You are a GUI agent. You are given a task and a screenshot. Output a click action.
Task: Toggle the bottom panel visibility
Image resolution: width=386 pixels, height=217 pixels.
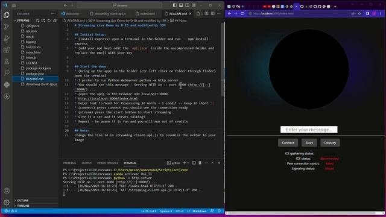coord(181,5)
